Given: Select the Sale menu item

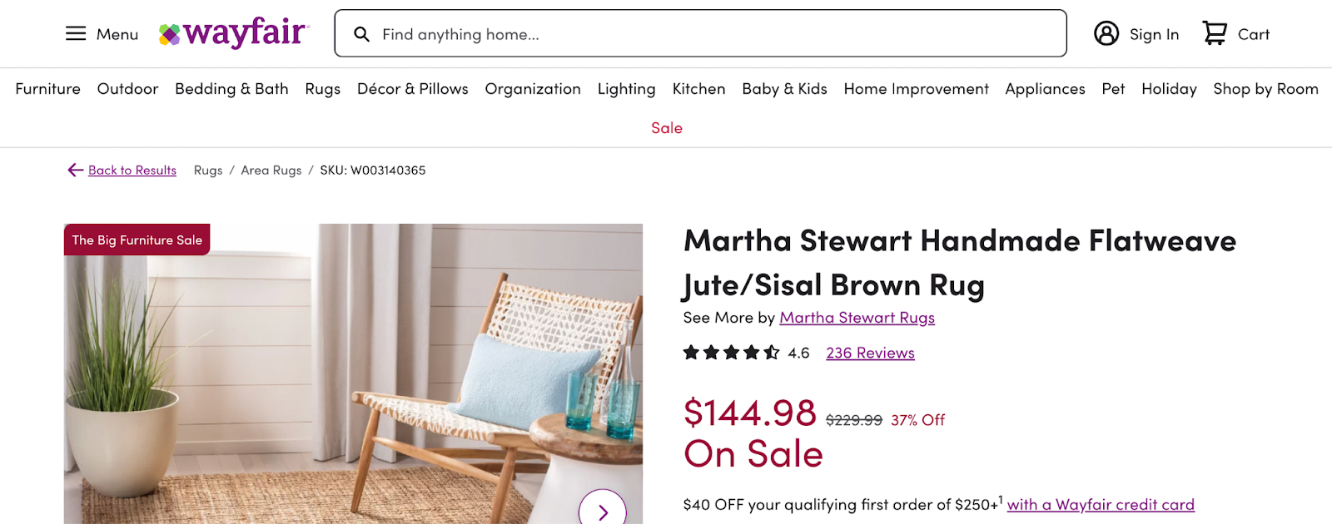Looking at the screenshot, I should click(x=667, y=128).
